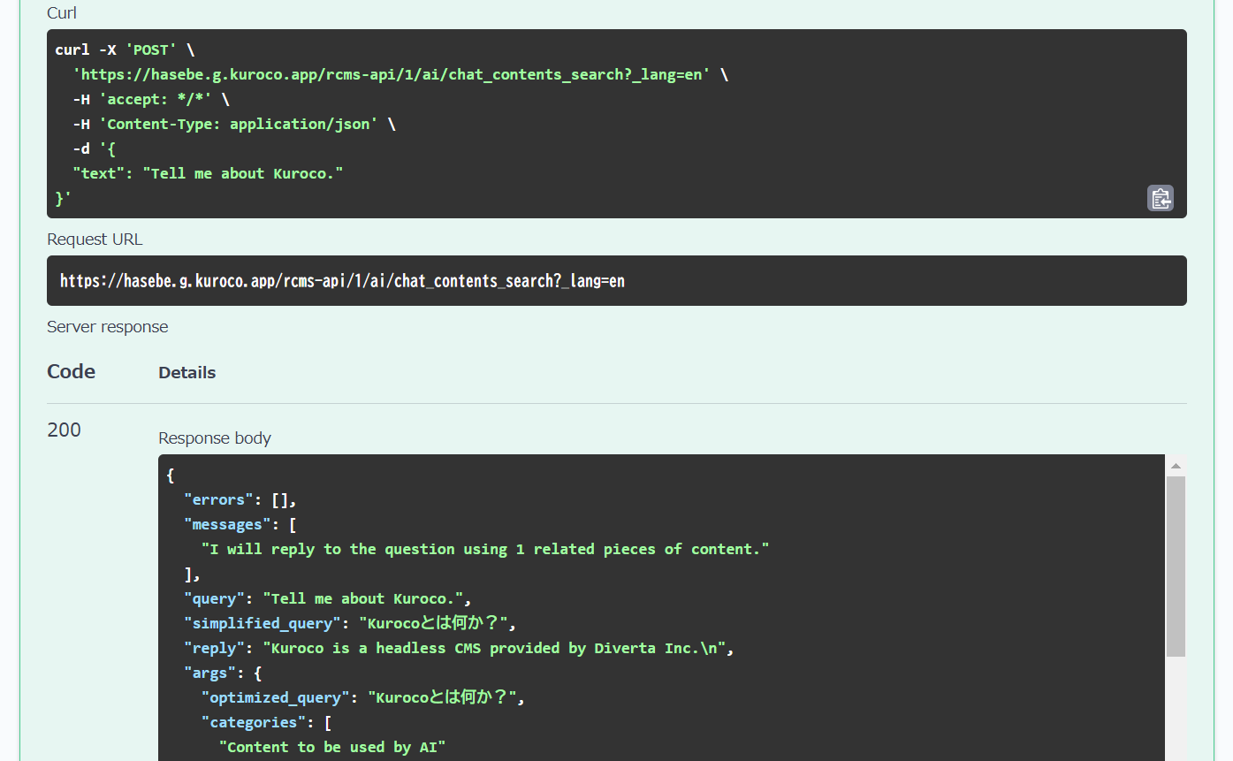The image size is (1233, 761).
Task: Click the response body scrollbar thumb
Action: point(1175,566)
